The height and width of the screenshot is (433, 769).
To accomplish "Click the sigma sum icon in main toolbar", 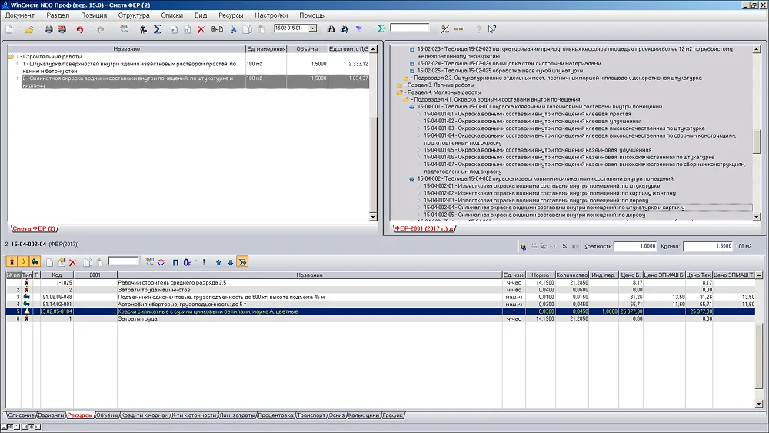I will [158, 29].
